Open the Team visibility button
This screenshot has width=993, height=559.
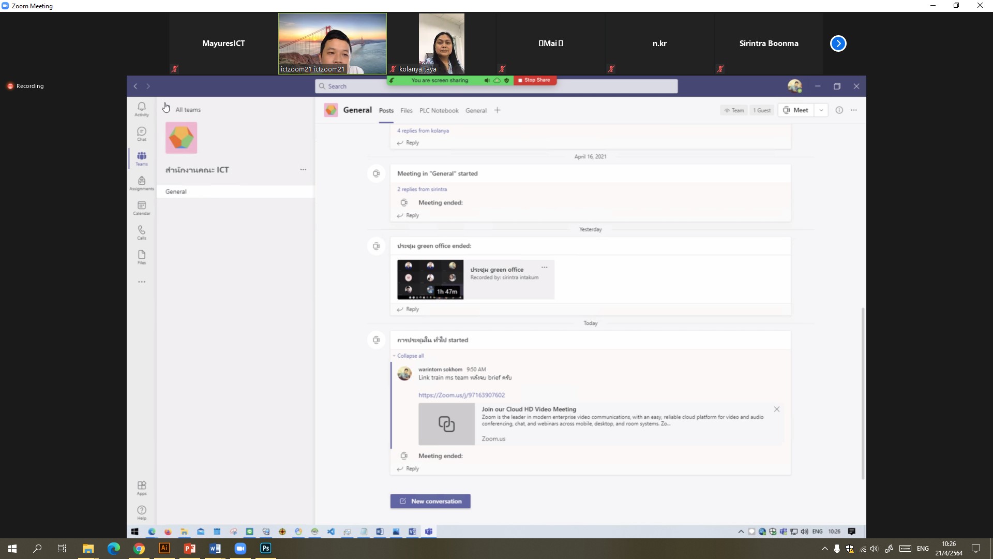[734, 110]
